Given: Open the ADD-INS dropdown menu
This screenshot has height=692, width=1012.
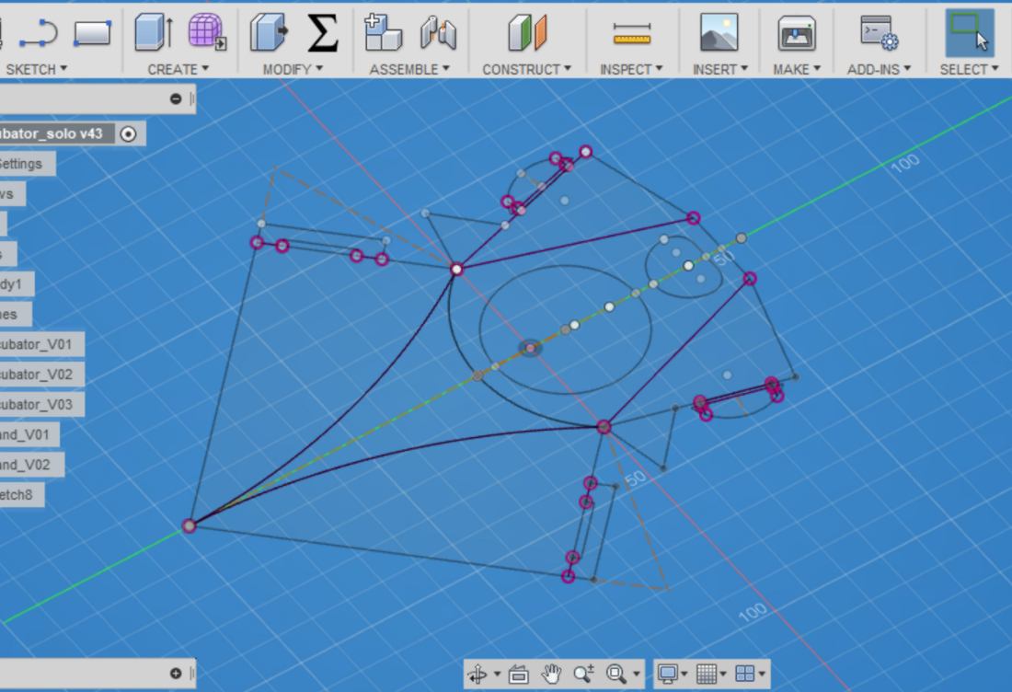Looking at the screenshot, I should [x=879, y=69].
